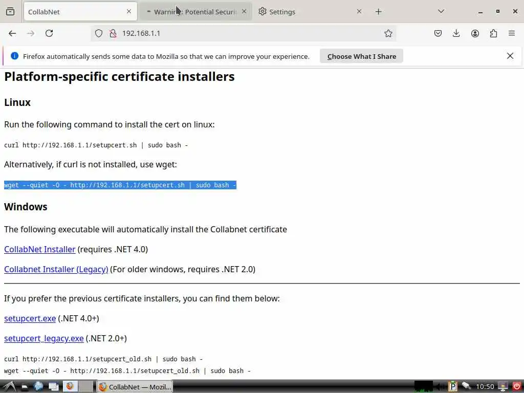Click the curl setupcert.sh command text

click(x=96, y=145)
